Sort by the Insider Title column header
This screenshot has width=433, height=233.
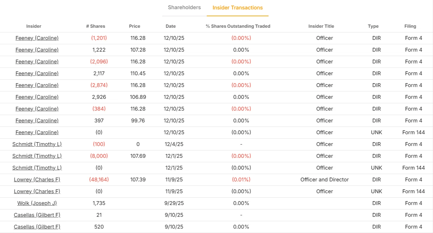pyautogui.click(x=321, y=26)
